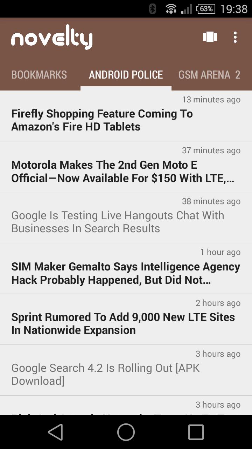Tap the carousel view icon in header

pos(210,37)
